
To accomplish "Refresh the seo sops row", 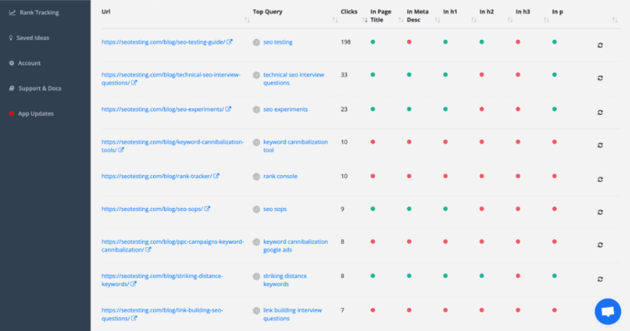I will [x=600, y=212].
